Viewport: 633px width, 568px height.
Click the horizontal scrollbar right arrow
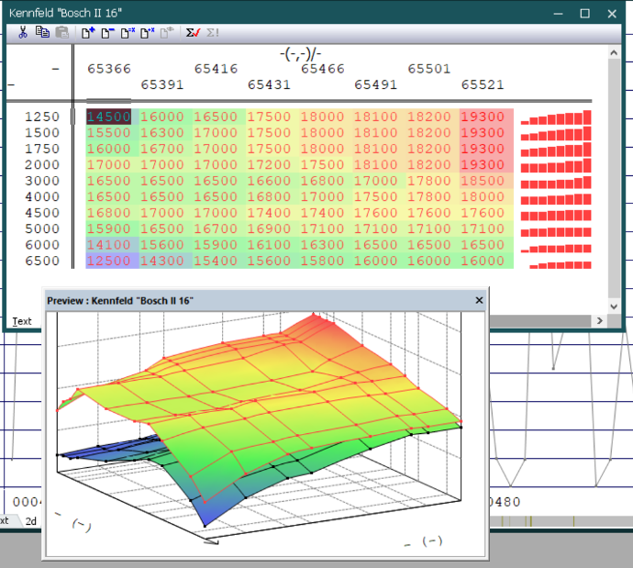600,320
